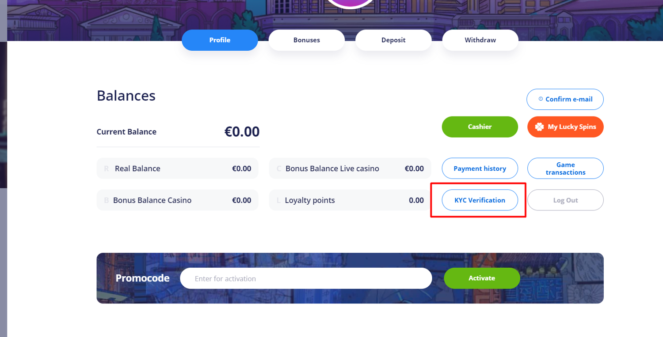
Task: Start KYC Verification
Action: tap(480, 200)
